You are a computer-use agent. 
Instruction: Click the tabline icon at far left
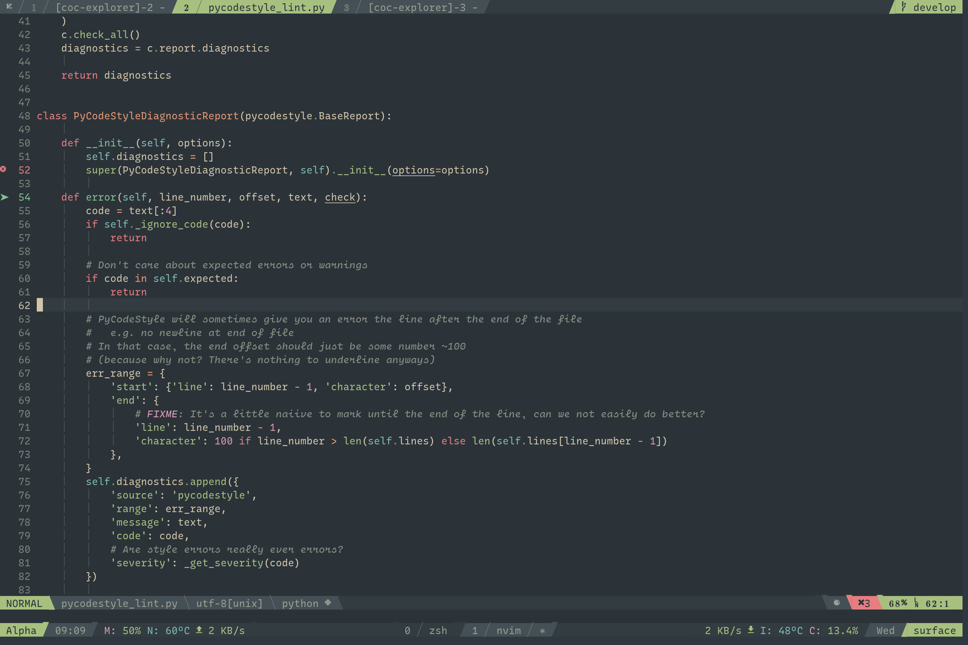(x=9, y=6)
